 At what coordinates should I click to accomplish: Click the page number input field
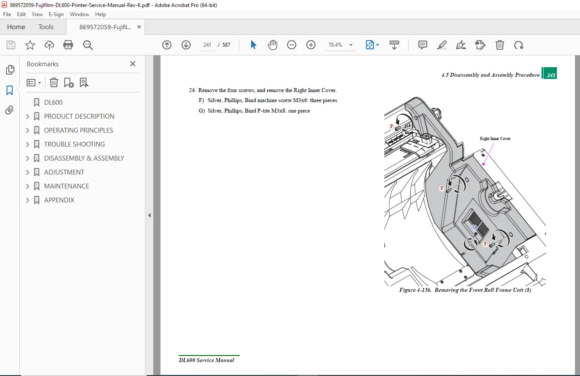click(207, 45)
